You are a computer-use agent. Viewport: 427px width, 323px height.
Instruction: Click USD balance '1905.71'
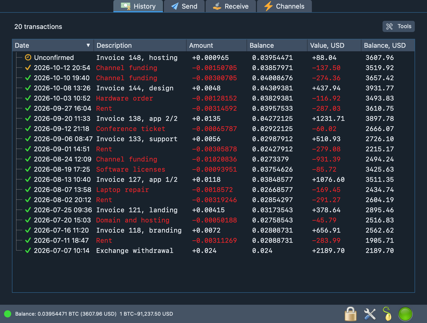[379, 240]
